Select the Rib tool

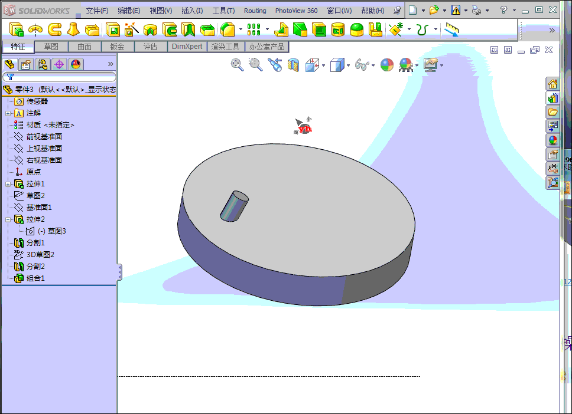pyautogui.click(x=281, y=29)
